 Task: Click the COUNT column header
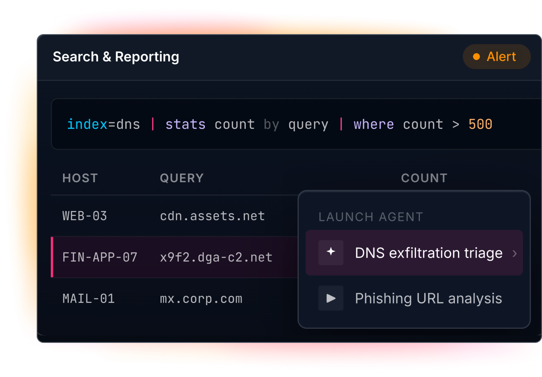(424, 178)
